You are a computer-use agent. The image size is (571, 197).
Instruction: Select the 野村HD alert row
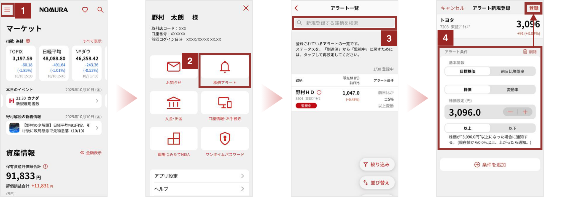345,99
